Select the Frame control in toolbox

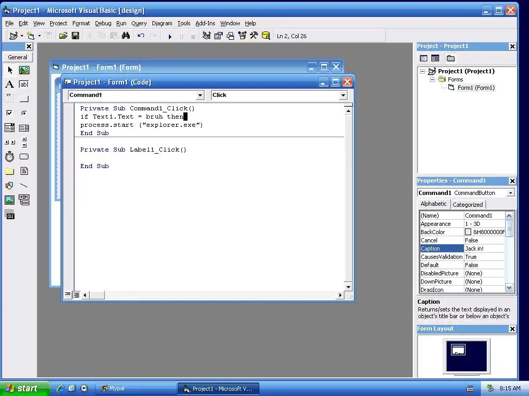coord(10,98)
